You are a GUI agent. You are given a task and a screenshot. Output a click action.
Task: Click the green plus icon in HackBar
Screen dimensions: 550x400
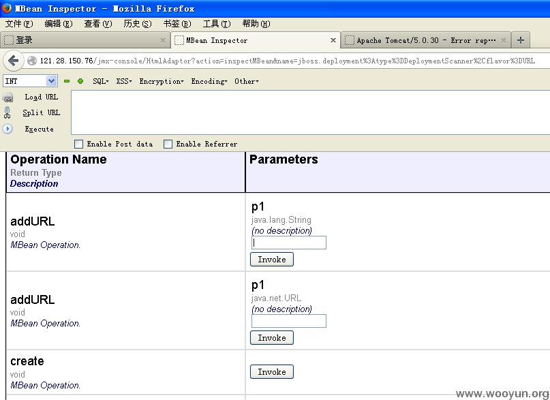pos(80,81)
